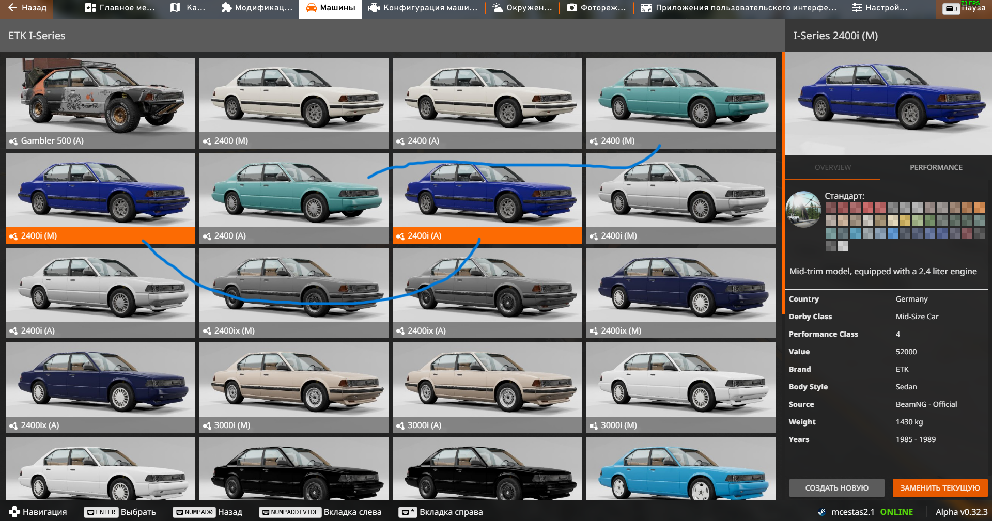Pick the navy 2400ix (M) sedan
Screen dimensions: 992x521
(681, 293)
